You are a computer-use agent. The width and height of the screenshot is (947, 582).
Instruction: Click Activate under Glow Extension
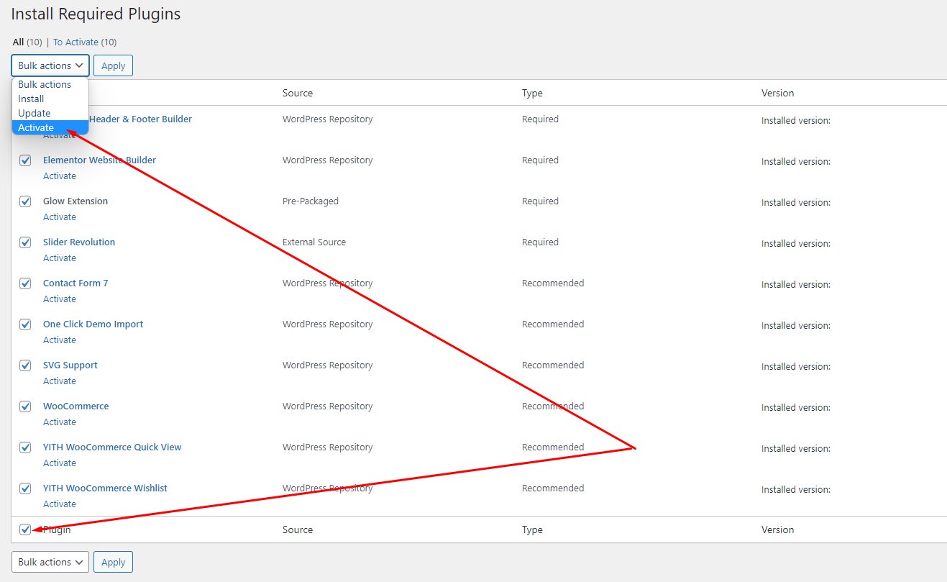click(x=60, y=217)
